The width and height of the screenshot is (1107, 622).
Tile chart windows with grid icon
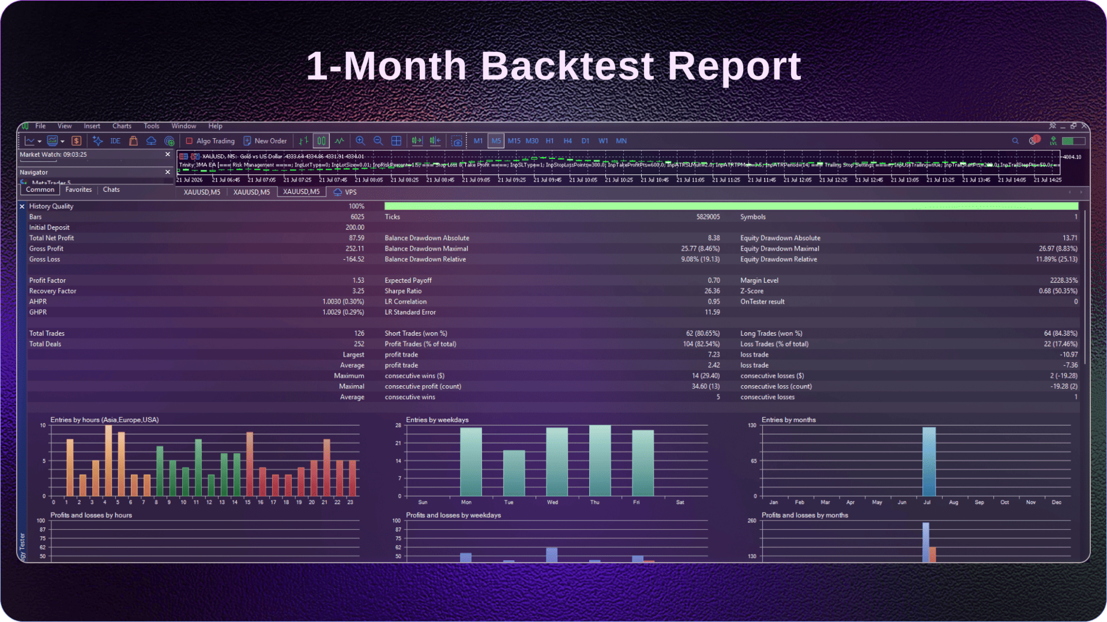point(396,141)
